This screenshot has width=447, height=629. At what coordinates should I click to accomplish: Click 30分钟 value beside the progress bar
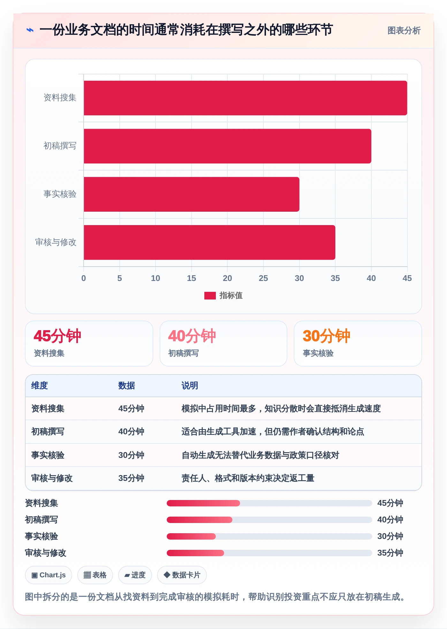[390, 536]
